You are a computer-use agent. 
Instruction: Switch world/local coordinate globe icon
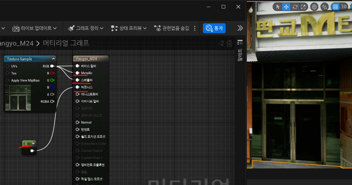pyautogui.click(x=314, y=7)
